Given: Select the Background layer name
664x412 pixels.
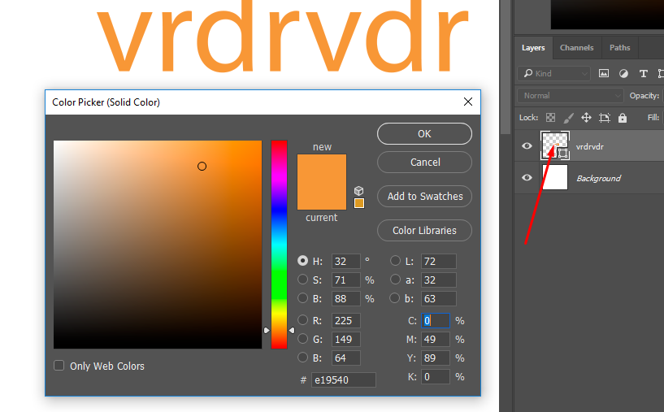Looking at the screenshot, I should (598, 178).
